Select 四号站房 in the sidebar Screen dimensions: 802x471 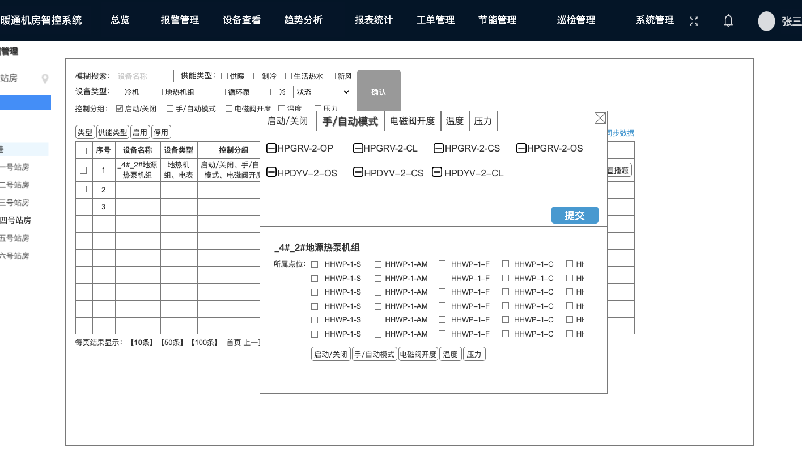(15, 220)
